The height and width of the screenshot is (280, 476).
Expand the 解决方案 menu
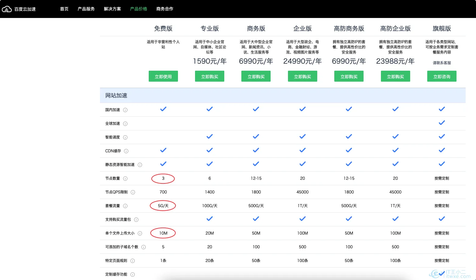(x=112, y=9)
